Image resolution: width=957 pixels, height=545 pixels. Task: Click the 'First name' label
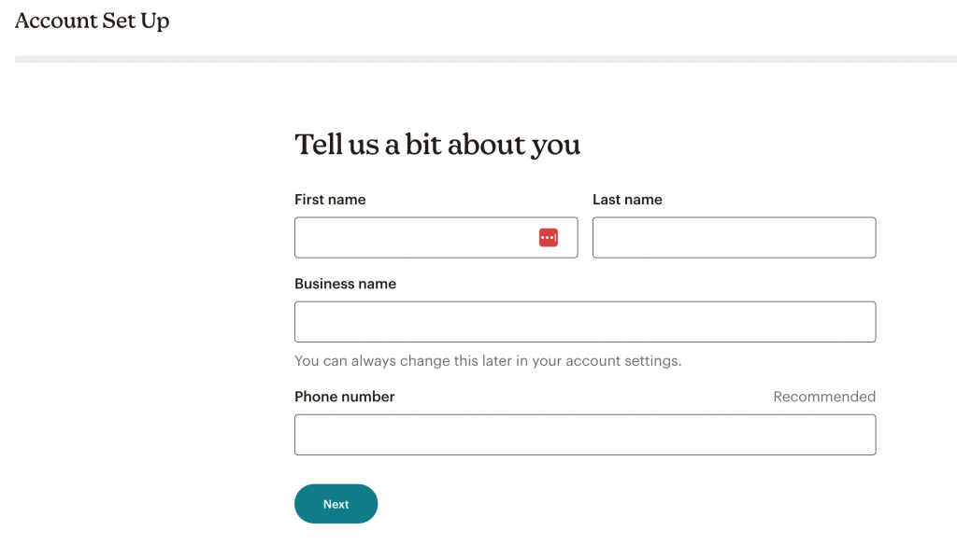coord(330,200)
